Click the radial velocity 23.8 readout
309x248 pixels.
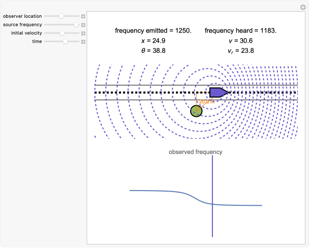(240, 51)
